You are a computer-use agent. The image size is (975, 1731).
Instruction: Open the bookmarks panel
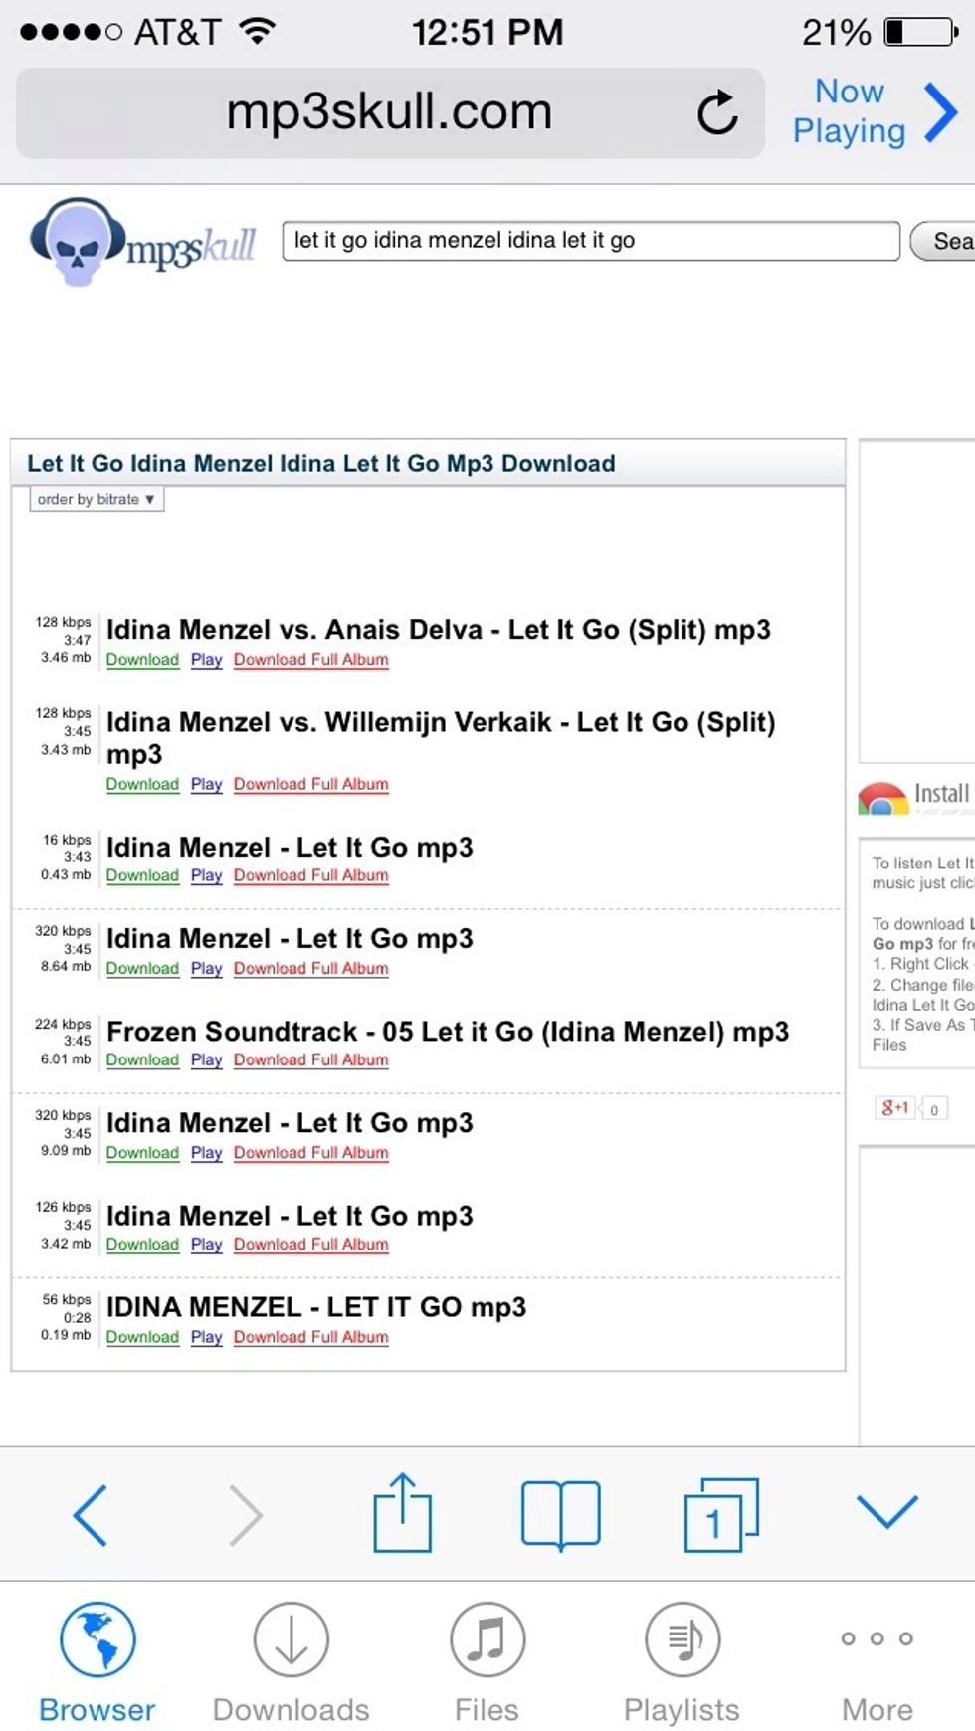(x=561, y=1513)
